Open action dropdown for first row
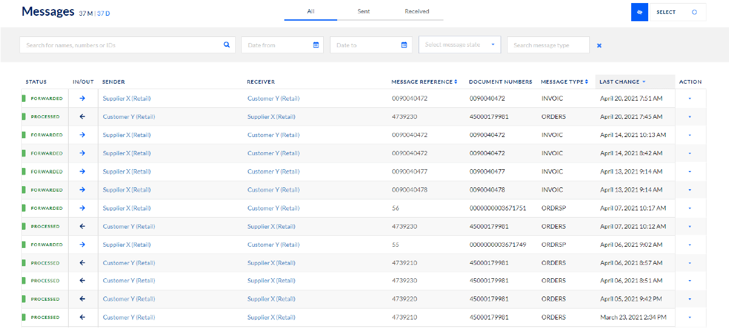This screenshot has height=328, width=729. tap(690, 99)
